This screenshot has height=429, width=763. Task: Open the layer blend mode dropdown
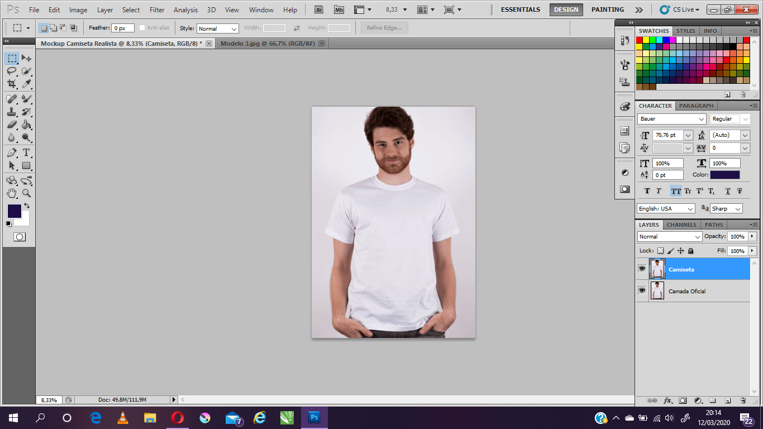670,236
